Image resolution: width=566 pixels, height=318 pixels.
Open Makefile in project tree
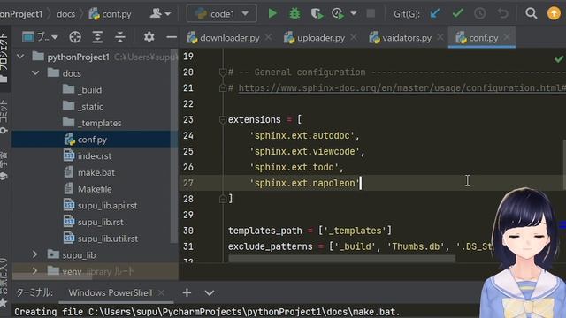(95, 189)
